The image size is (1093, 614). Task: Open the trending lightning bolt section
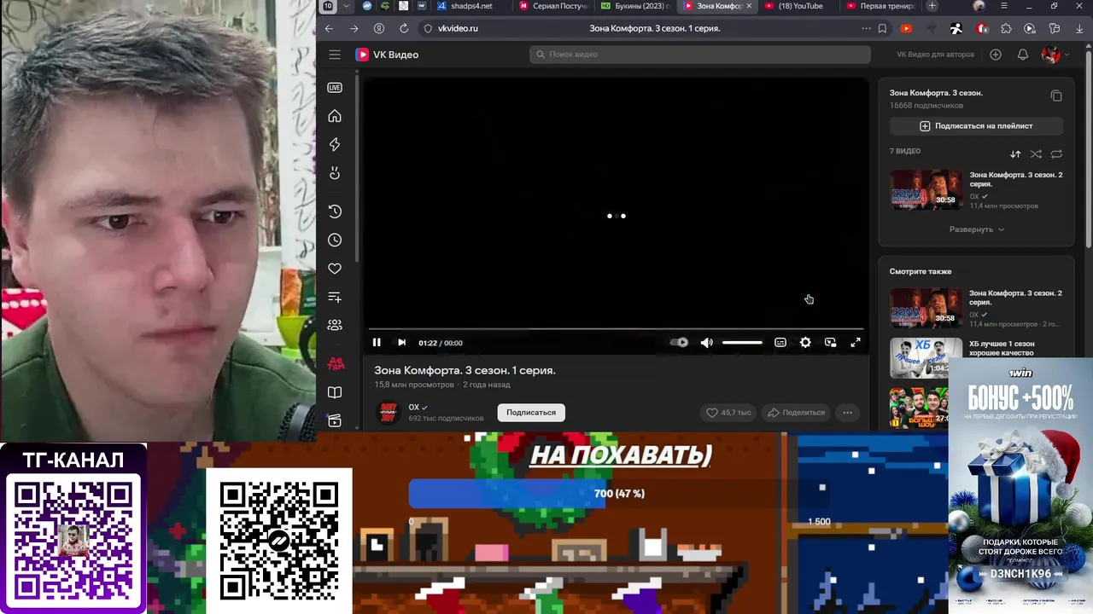[335, 145]
